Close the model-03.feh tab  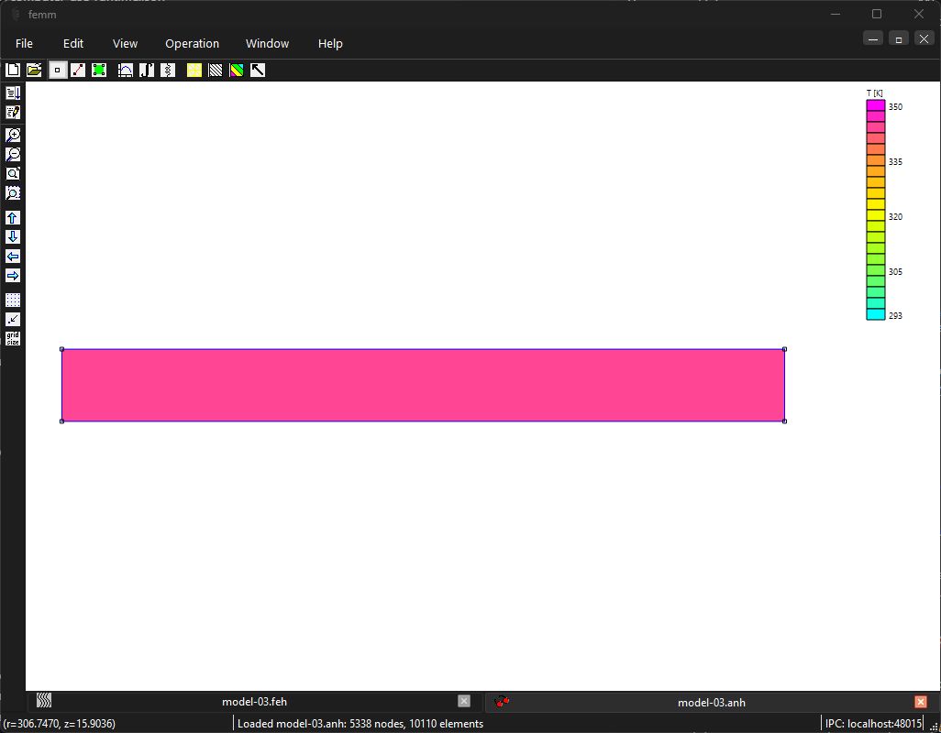tap(464, 701)
